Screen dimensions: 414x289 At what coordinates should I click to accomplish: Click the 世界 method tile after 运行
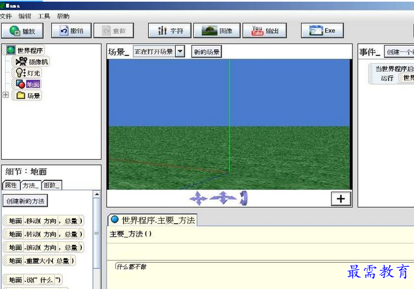click(x=407, y=77)
